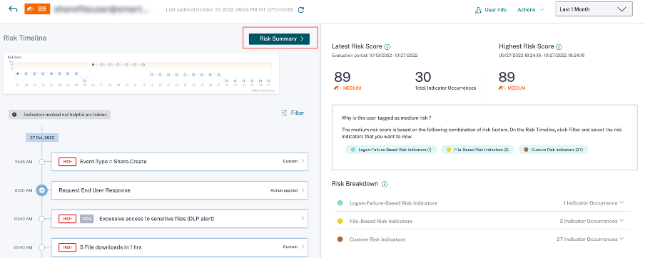Click info icon next to Risk Breakdown
The height and width of the screenshot is (258, 645).
click(x=385, y=184)
